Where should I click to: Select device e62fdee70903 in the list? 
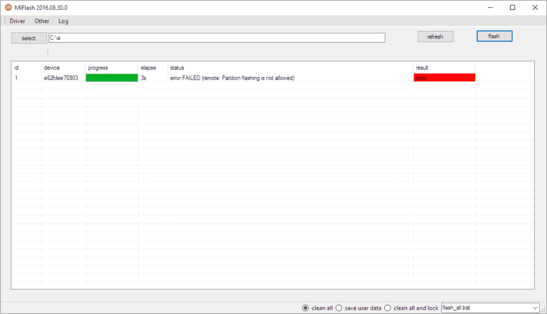click(x=61, y=78)
